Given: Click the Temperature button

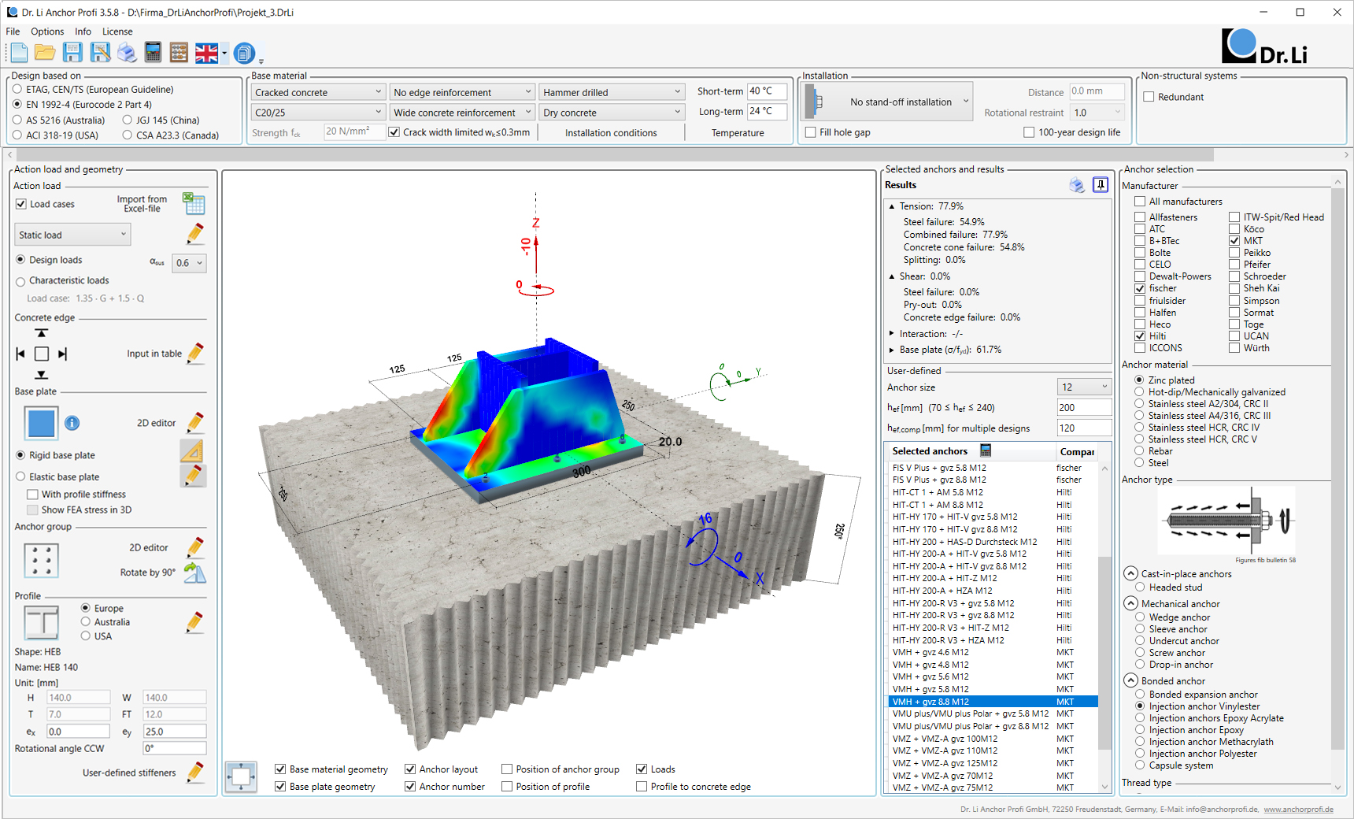Looking at the screenshot, I should [738, 133].
